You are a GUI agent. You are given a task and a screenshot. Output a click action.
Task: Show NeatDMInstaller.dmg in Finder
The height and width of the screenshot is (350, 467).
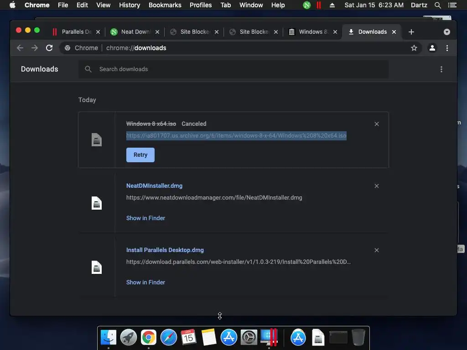(145, 218)
